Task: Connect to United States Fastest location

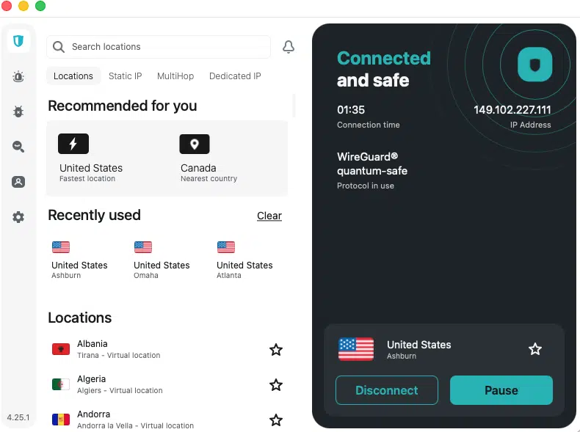Action: tap(91, 158)
